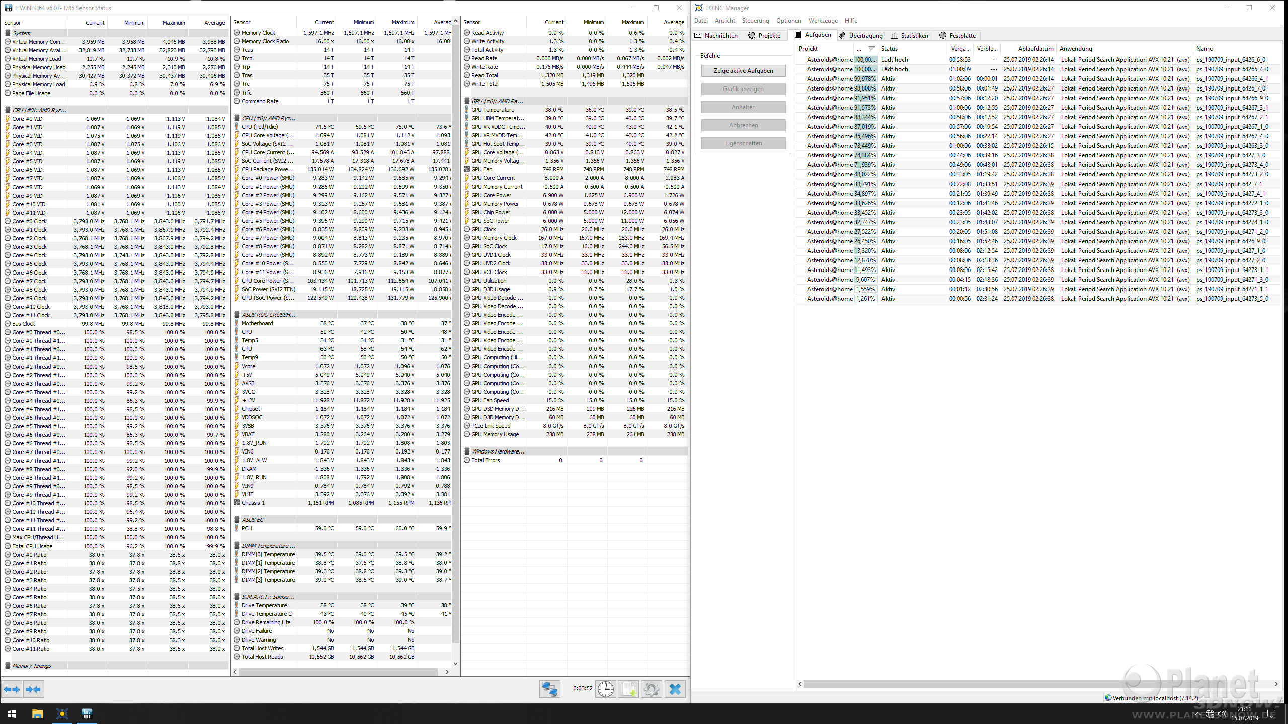
Task: Click progress bar of task showing 48,022%
Action: click(865, 174)
